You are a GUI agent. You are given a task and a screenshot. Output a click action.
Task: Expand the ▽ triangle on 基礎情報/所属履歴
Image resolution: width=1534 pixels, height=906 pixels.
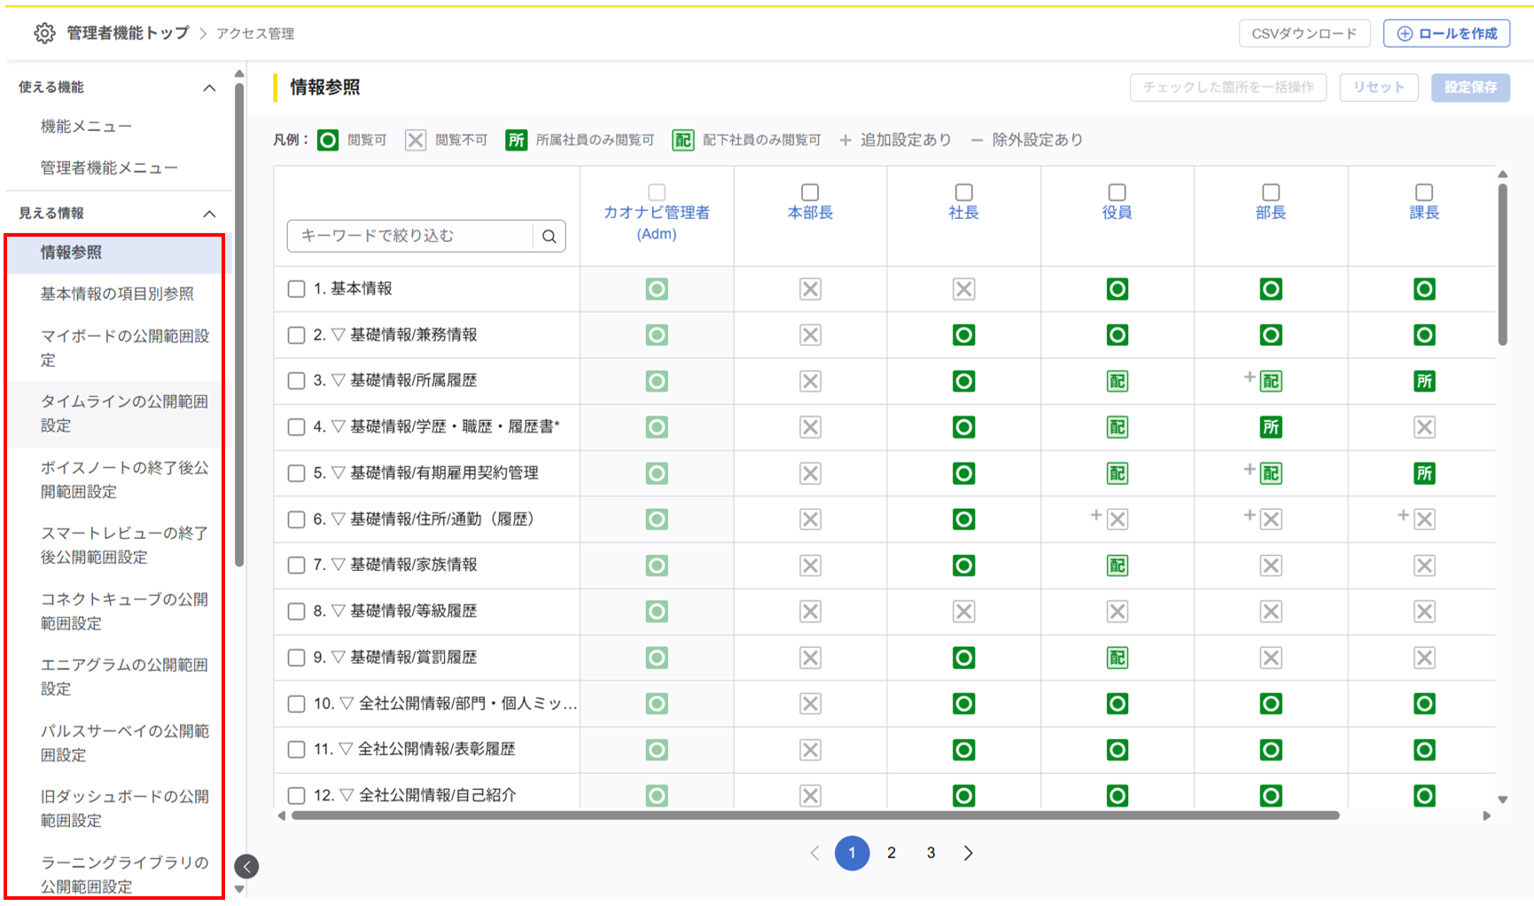pos(338,380)
